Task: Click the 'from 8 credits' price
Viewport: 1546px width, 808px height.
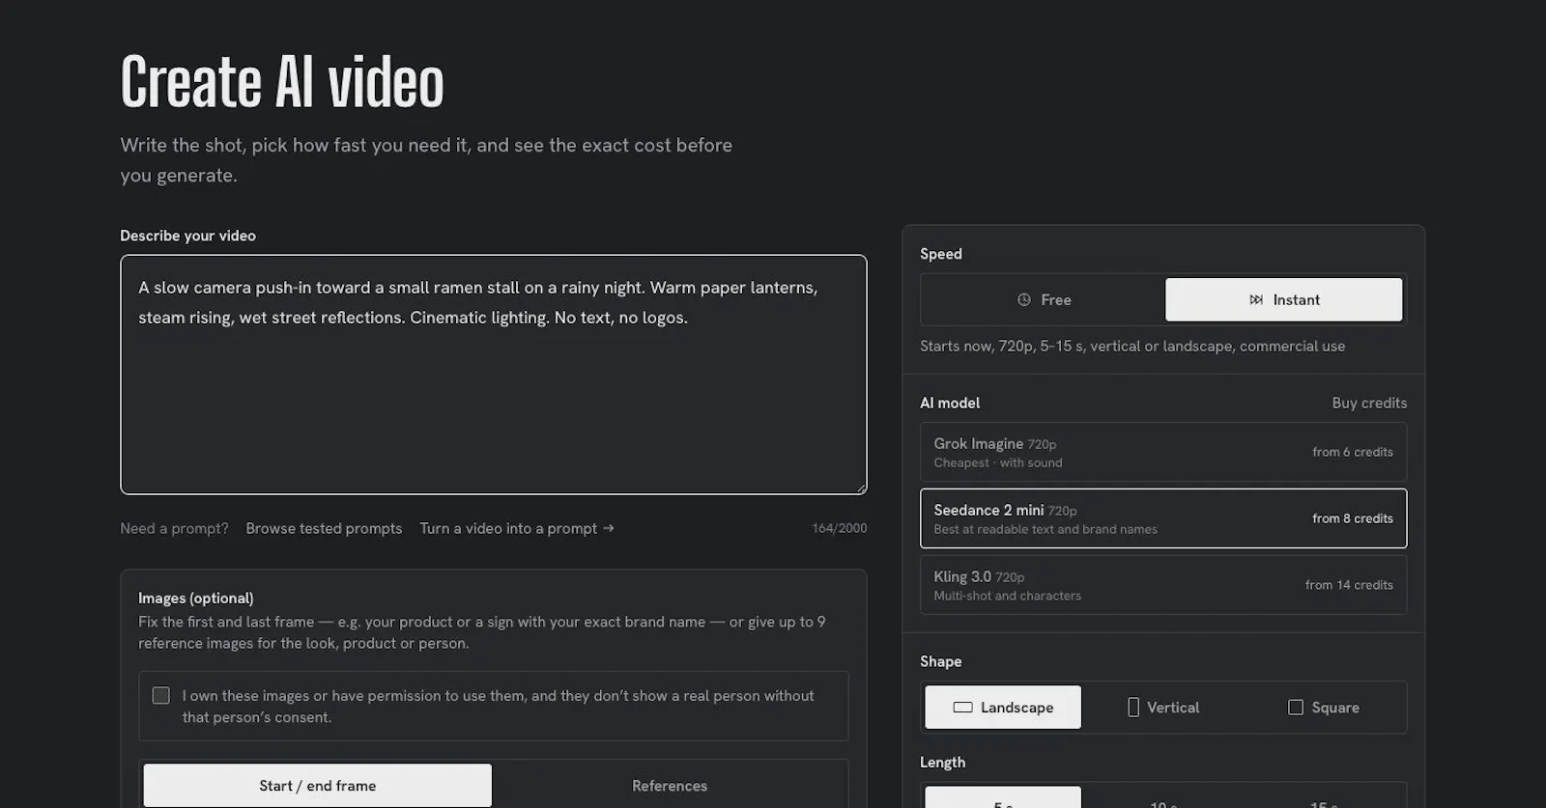Action: pos(1353,518)
